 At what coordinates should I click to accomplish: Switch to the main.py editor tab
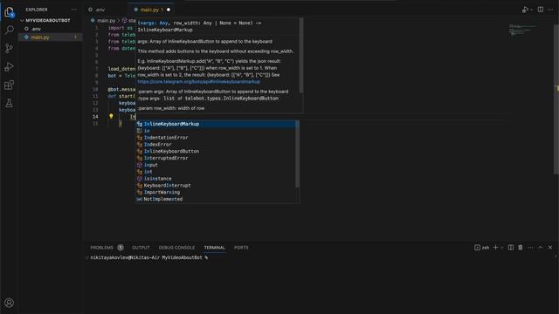pyautogui.click(x=149, y=10)
